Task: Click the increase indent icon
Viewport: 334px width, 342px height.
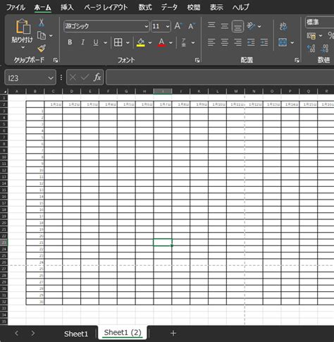Action: 264,42
